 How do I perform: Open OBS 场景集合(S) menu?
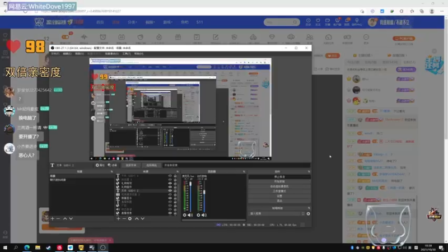coord(111,54)
